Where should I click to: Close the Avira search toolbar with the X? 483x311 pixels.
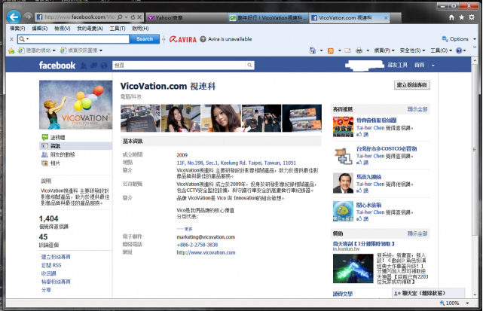point(11,39)
